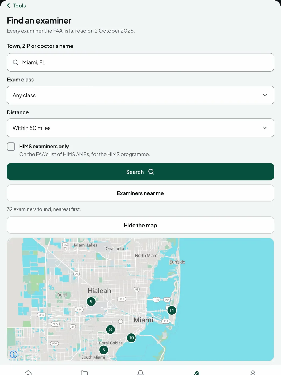Open the Exam class dropdown
The width and height of the screenshot is (281, 375).
[140, 95]
